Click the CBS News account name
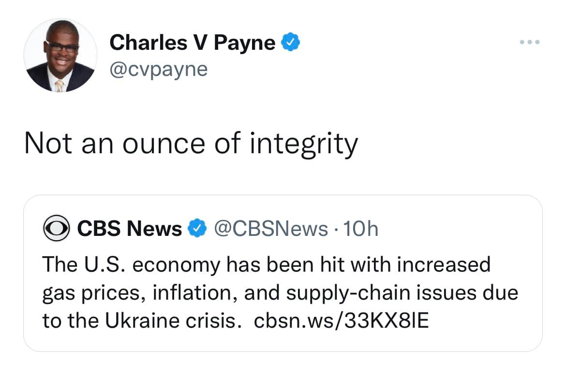The image size is (566, 378). coord(129,228)
